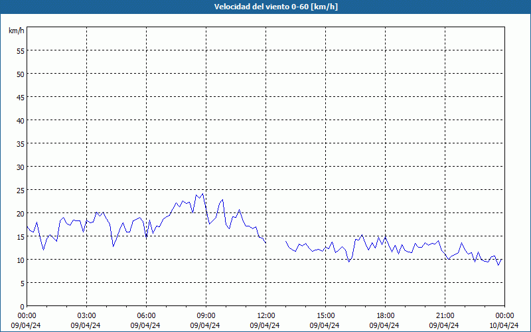Select the 0 value on the y-axis
The image size is (531, 332).
click(23, 307)
